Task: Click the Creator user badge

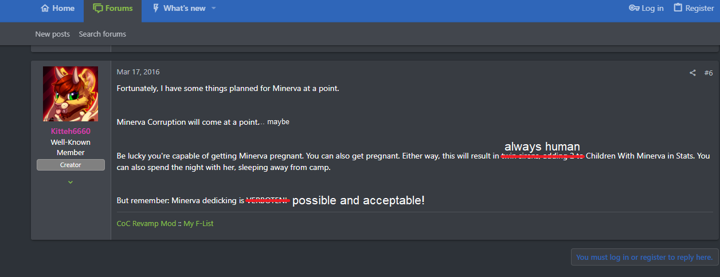Action: [x=71, y=165]
